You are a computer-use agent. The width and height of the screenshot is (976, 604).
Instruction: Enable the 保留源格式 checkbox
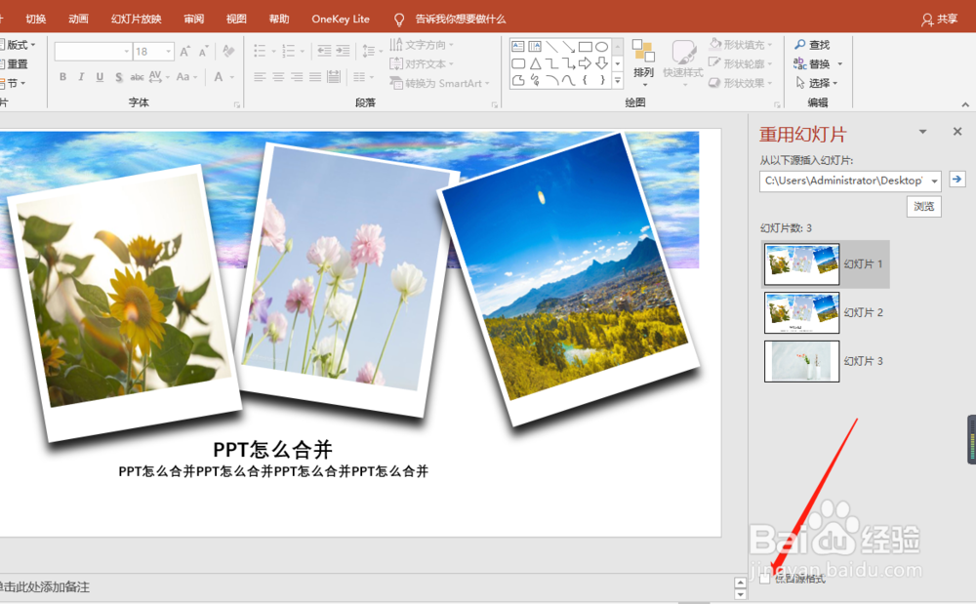pos(765,577)
